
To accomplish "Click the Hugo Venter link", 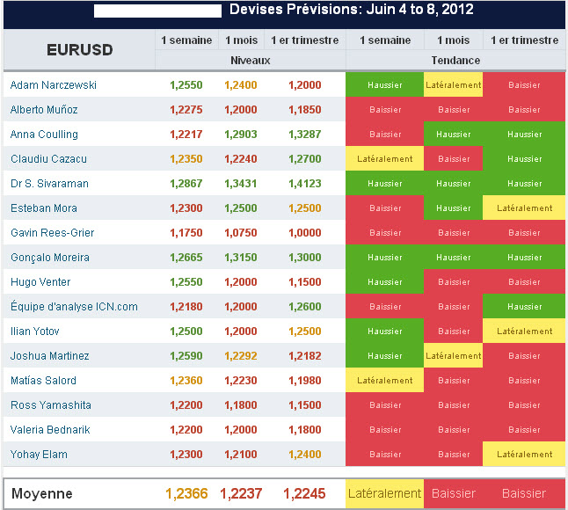I will 40,282.
